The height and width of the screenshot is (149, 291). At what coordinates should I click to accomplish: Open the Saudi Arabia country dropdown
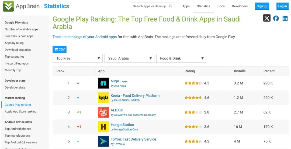pyautogui.click(x=130, y=58)
